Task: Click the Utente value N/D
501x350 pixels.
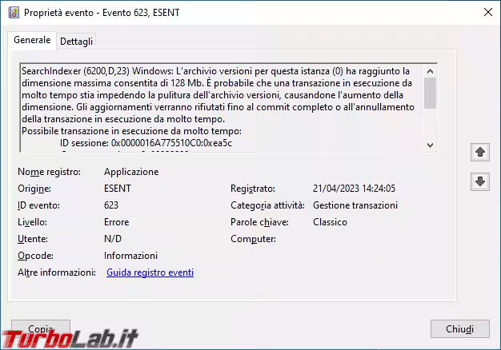Action: click(x=113, y=239)
